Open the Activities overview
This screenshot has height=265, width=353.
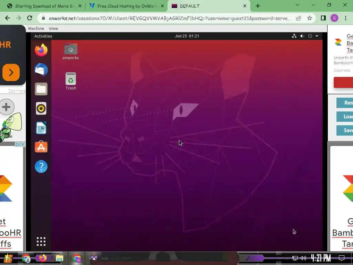(43, 36)
